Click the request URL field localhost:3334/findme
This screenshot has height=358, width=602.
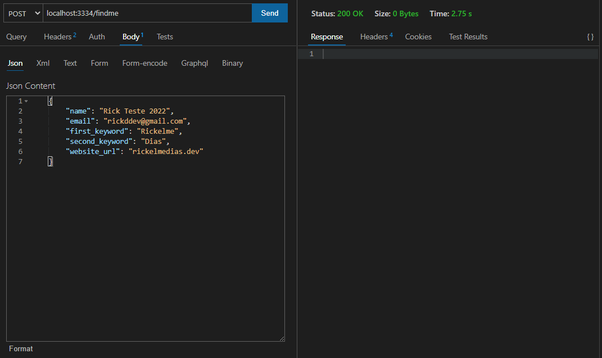coord(147,13)
